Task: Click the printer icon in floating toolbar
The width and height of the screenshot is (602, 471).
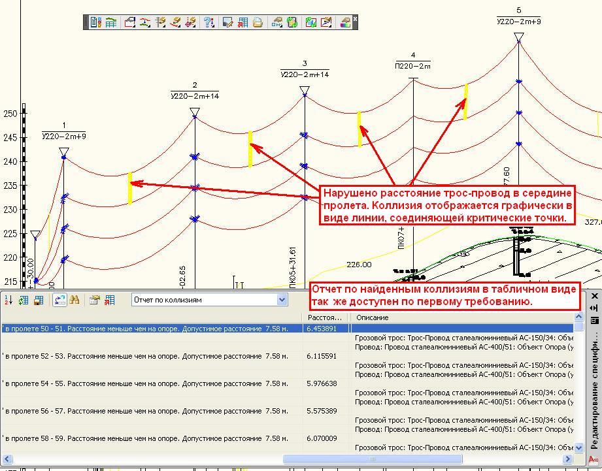Action: 258,22
